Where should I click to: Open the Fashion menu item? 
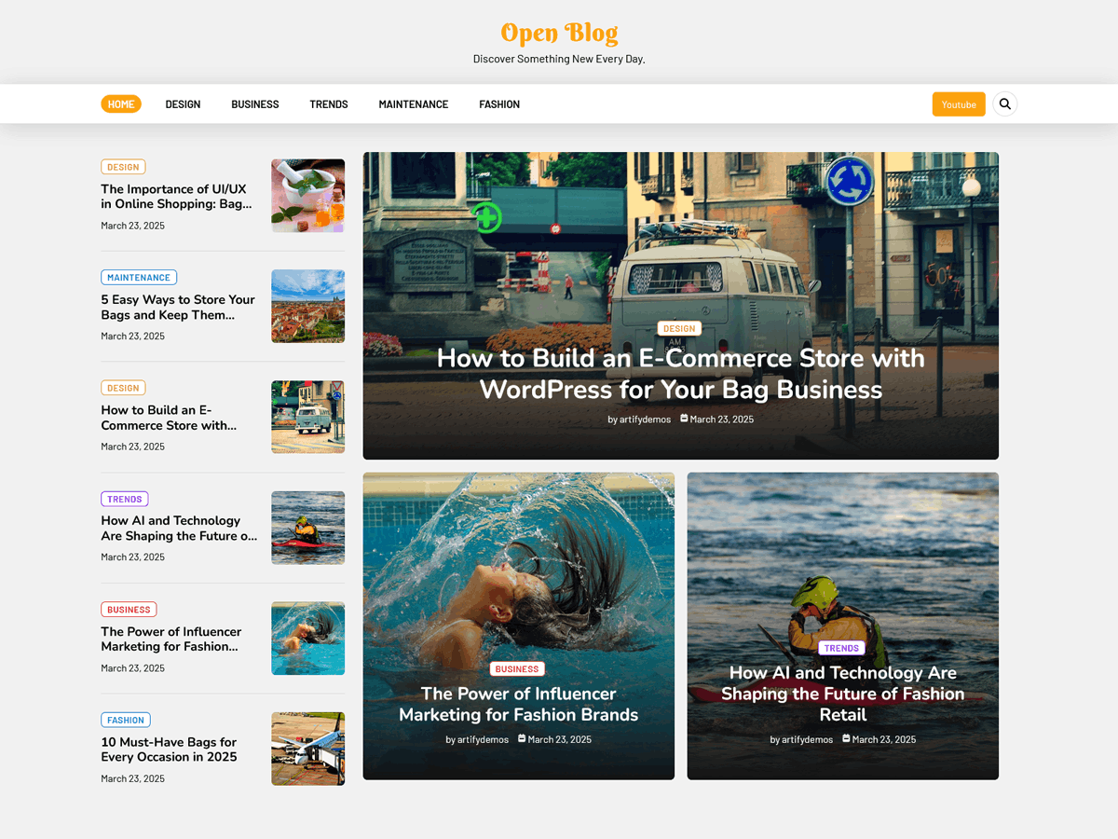(499, 104)
